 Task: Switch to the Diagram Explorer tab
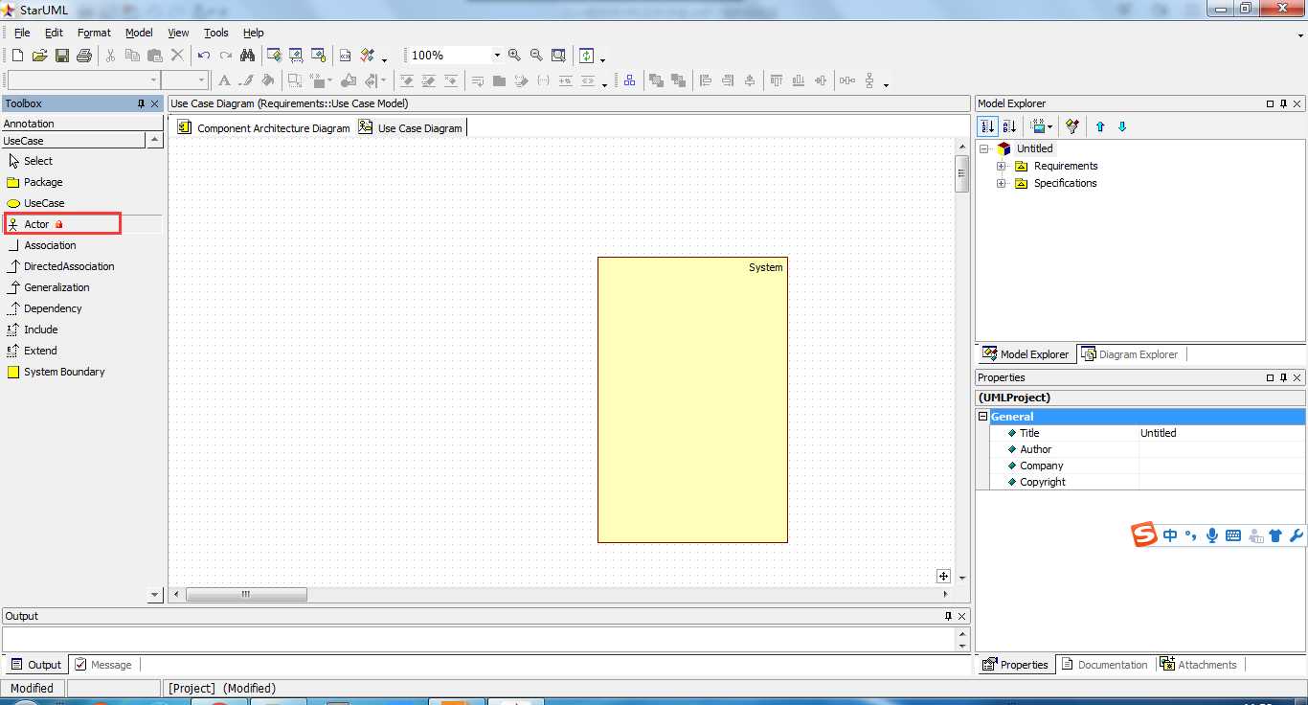click(x=1130, y=354)
